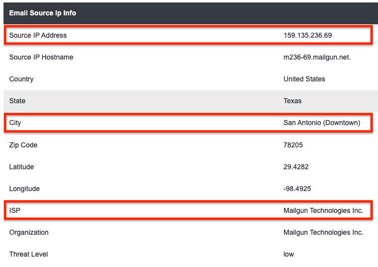Click the 'Latitude' label
Viewport: 378px width, 267px height.
(21, 167)
